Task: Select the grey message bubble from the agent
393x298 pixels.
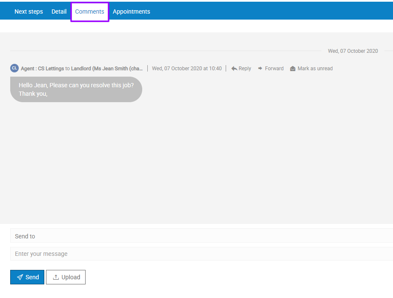Action: pos(76,89)
